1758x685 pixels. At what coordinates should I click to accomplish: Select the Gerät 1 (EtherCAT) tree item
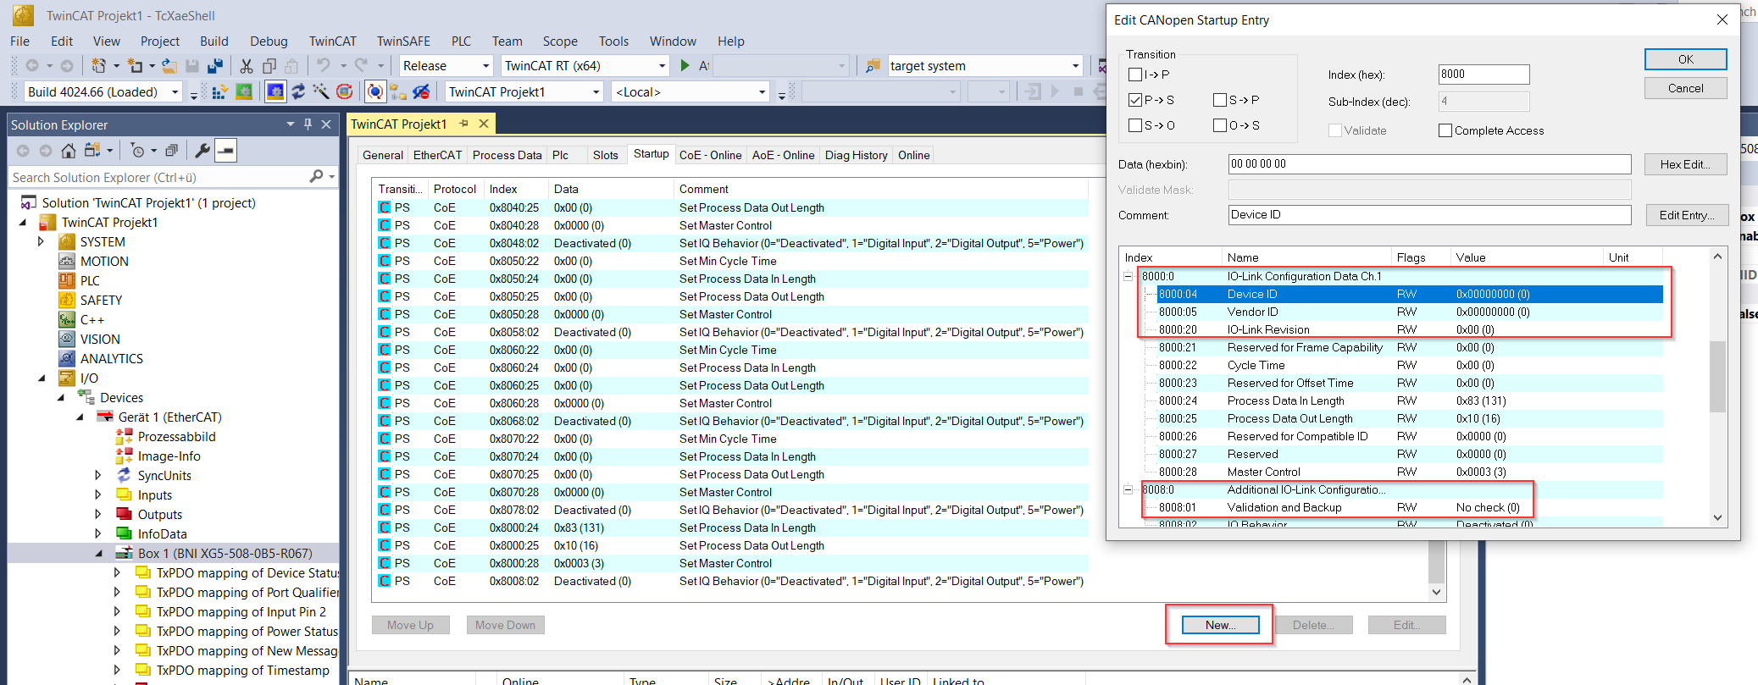(169, 417)
